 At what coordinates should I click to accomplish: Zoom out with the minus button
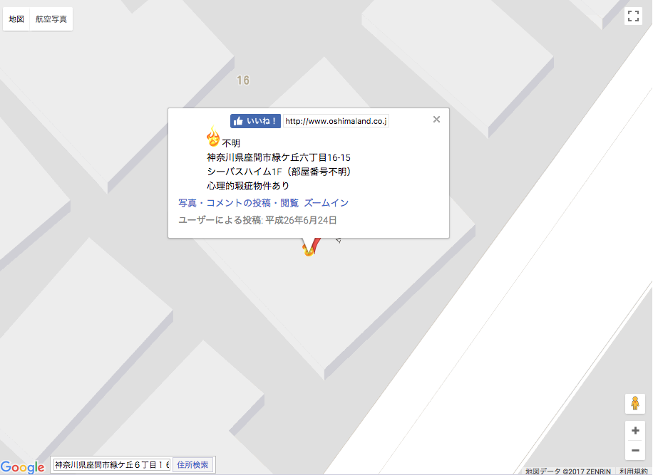click(634, 450)
